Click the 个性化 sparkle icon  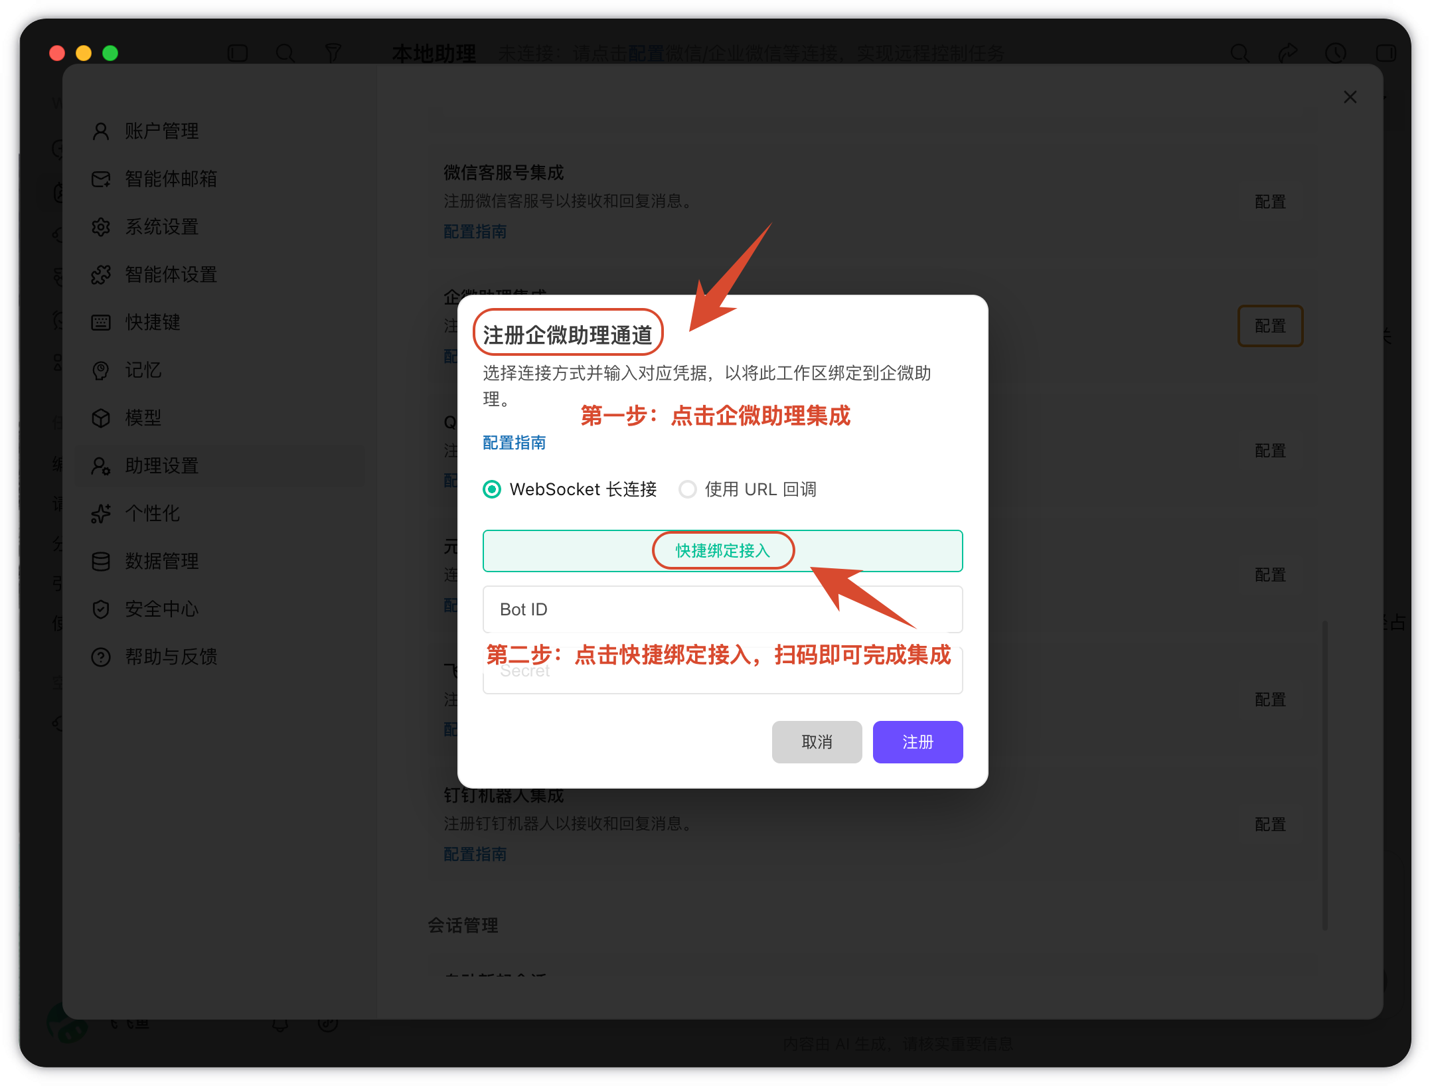[101, 514]
